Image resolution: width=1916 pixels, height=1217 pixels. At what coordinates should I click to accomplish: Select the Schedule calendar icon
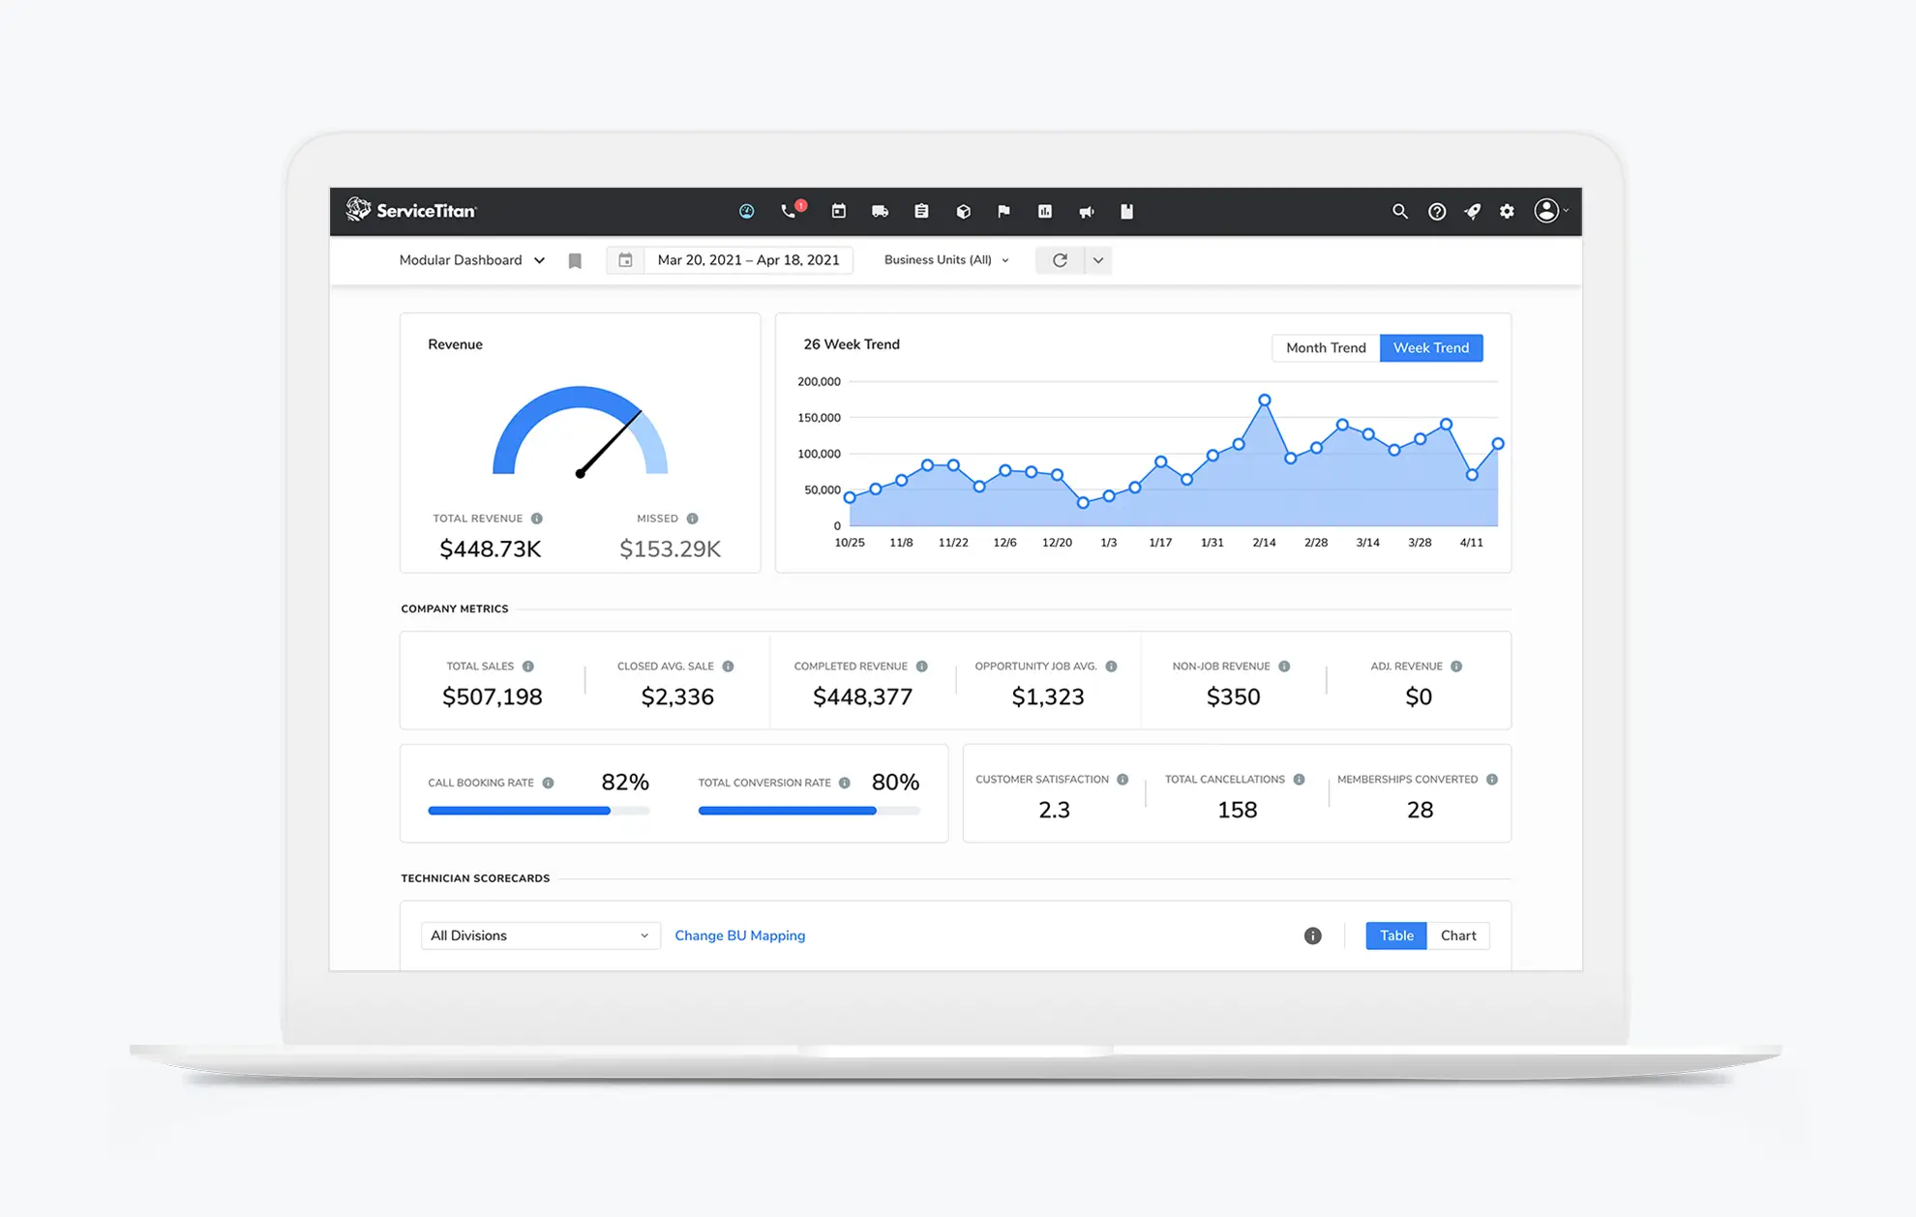click(x=838, y=211)
